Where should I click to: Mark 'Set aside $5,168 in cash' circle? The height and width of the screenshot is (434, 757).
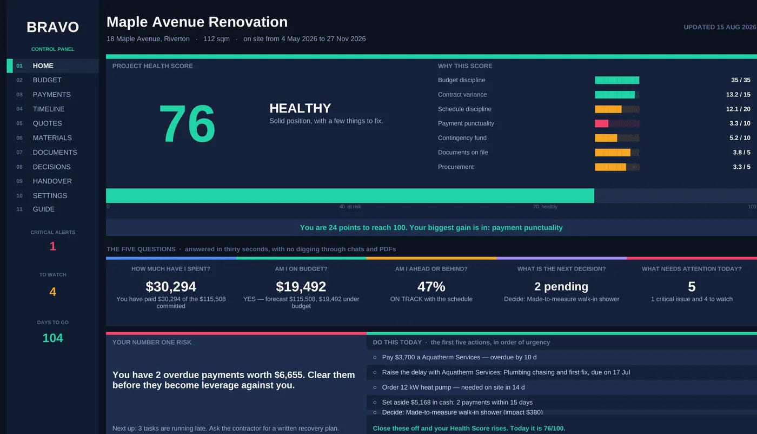pyautogui.click(x=375, y=402)
